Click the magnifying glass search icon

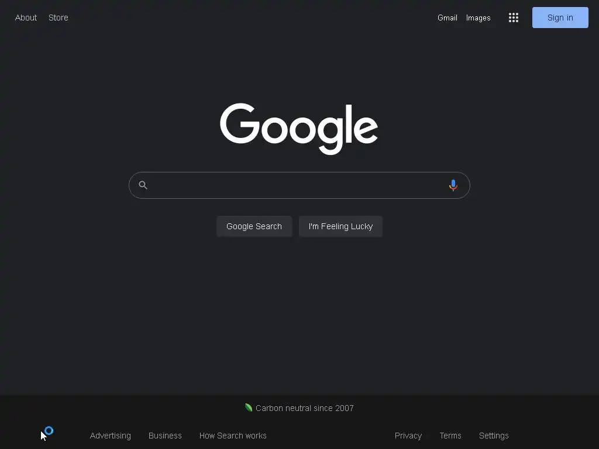(143, 185)
